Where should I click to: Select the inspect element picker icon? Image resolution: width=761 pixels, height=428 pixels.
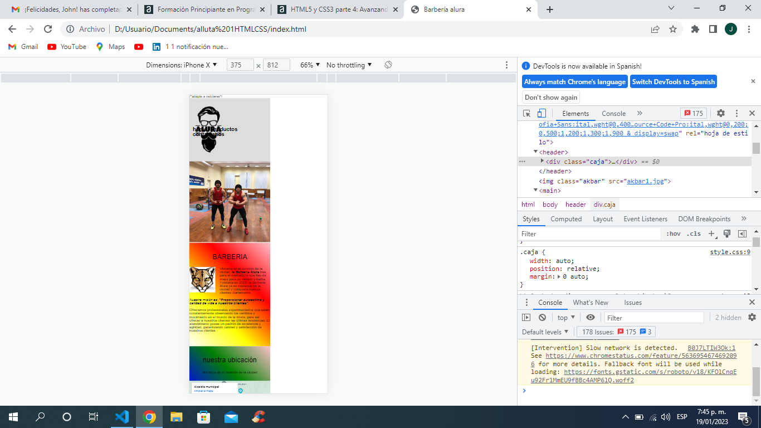coord(526,113)
